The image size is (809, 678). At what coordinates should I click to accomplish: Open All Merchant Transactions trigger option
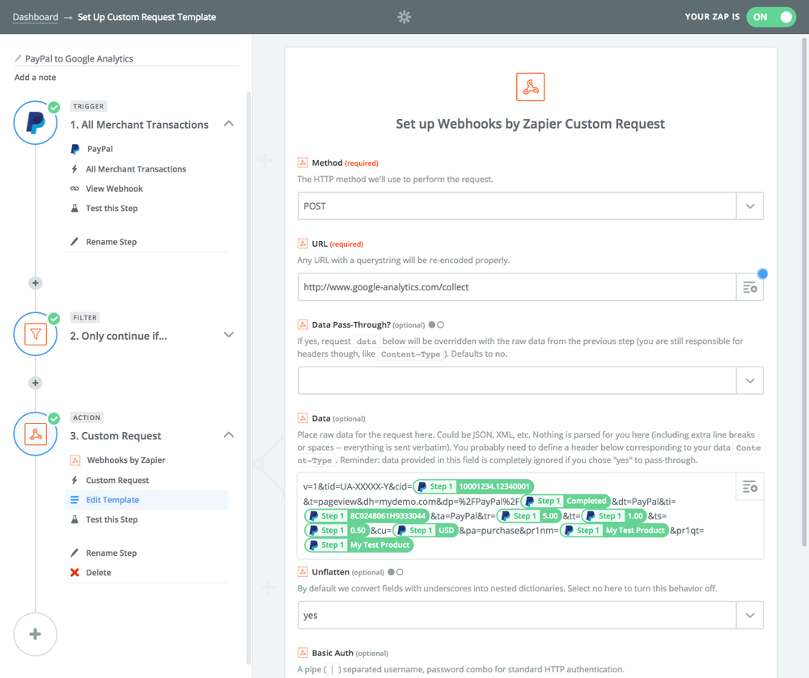tap(136, 169)
